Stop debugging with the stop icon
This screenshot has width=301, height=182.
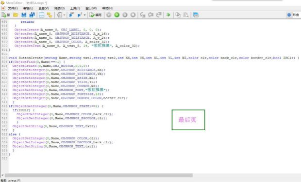pyautogui.click(x=133, y=15)
